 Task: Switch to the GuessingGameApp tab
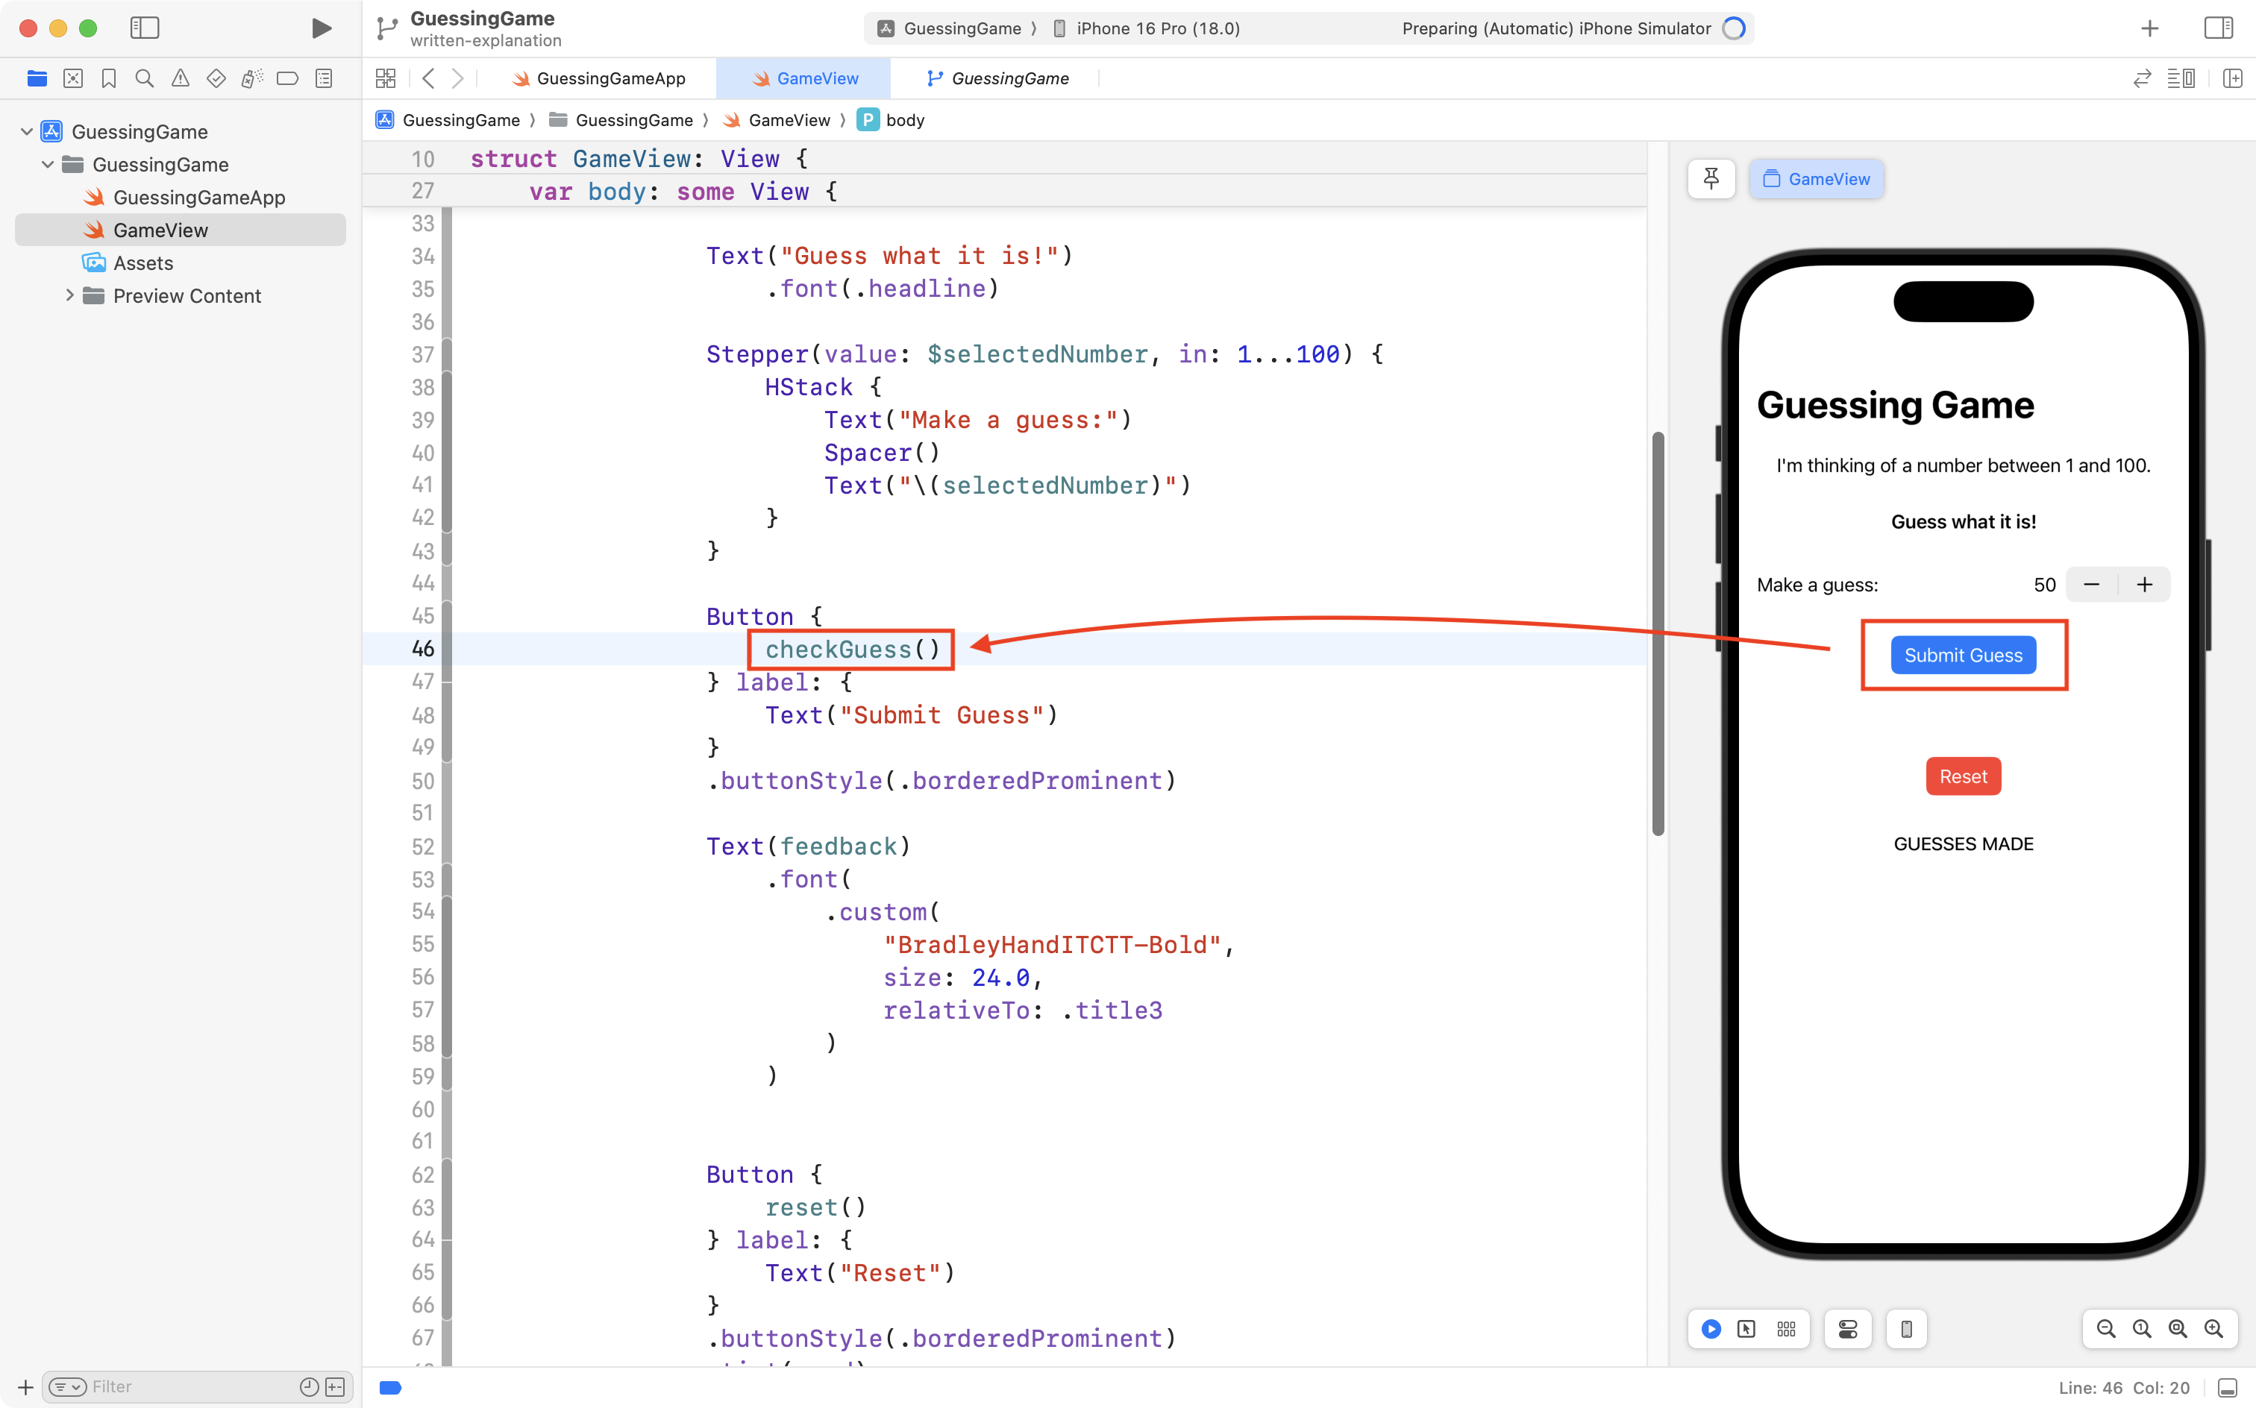[x=610, y=78]
